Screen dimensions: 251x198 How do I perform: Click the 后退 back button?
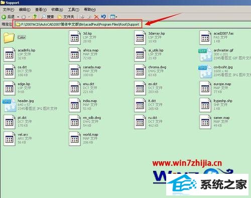coord(8,17)
